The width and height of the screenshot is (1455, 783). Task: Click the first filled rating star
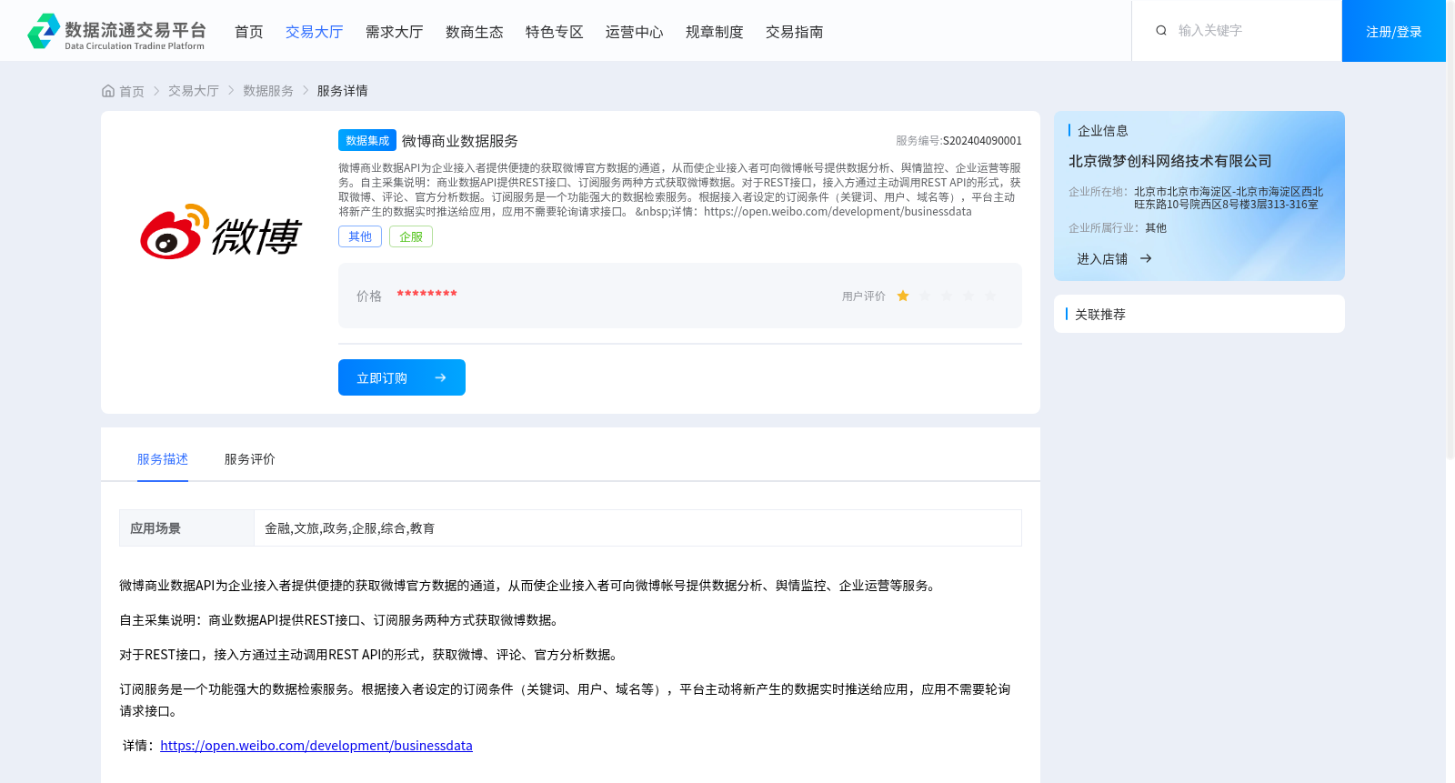click(x=903, y=296)
